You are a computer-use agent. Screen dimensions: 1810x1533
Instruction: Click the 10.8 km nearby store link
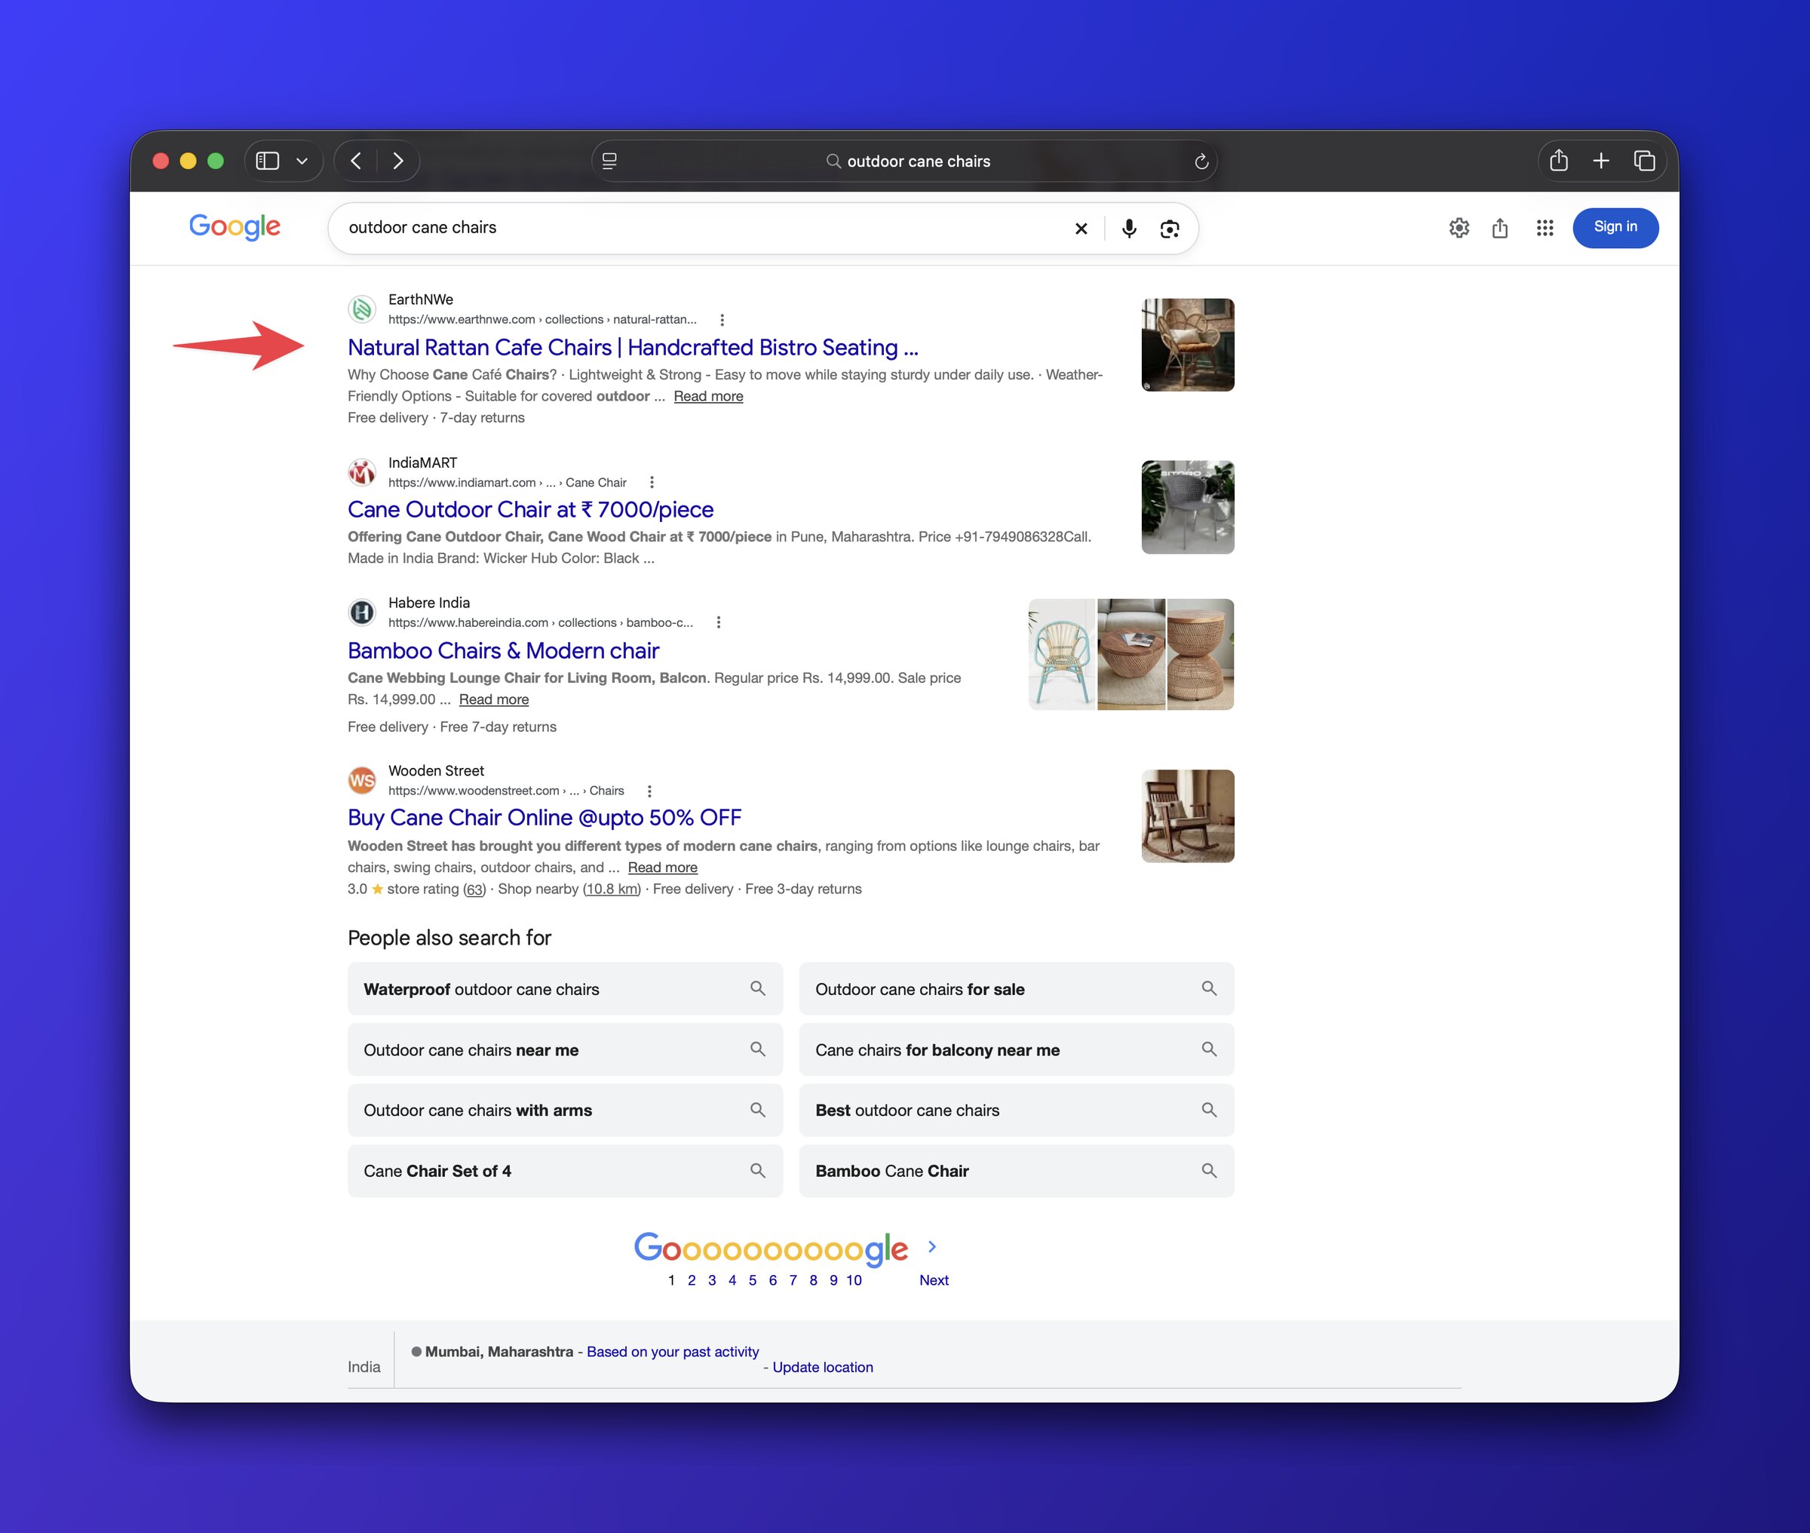(x=612, y=889)
